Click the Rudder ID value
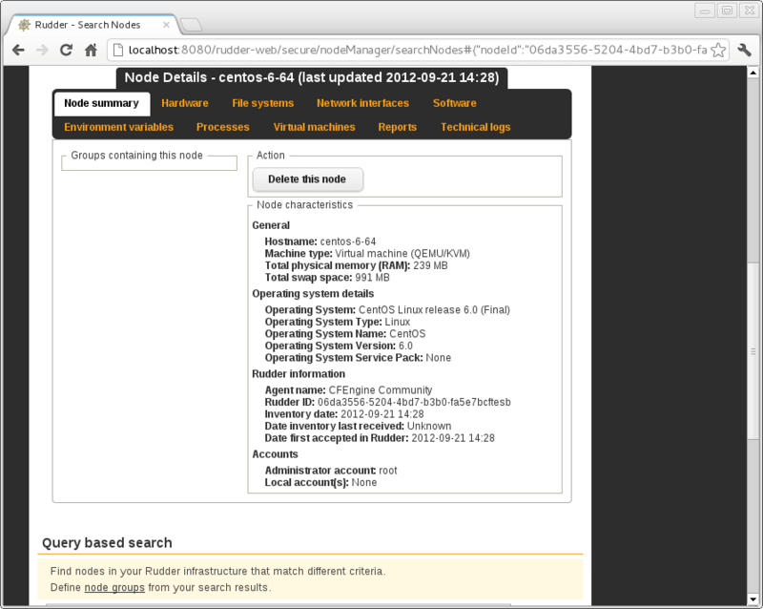This screenshot has height=609, width=763. coord(414,403)
